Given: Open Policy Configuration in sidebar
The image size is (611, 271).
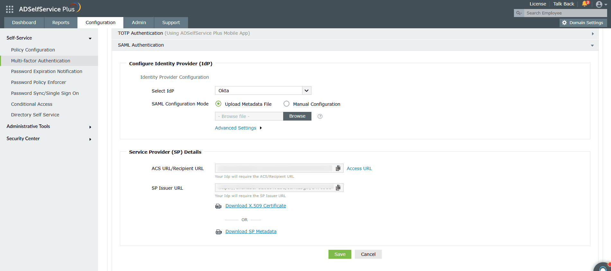Looking at the screenshot, I should click(33, 50).
